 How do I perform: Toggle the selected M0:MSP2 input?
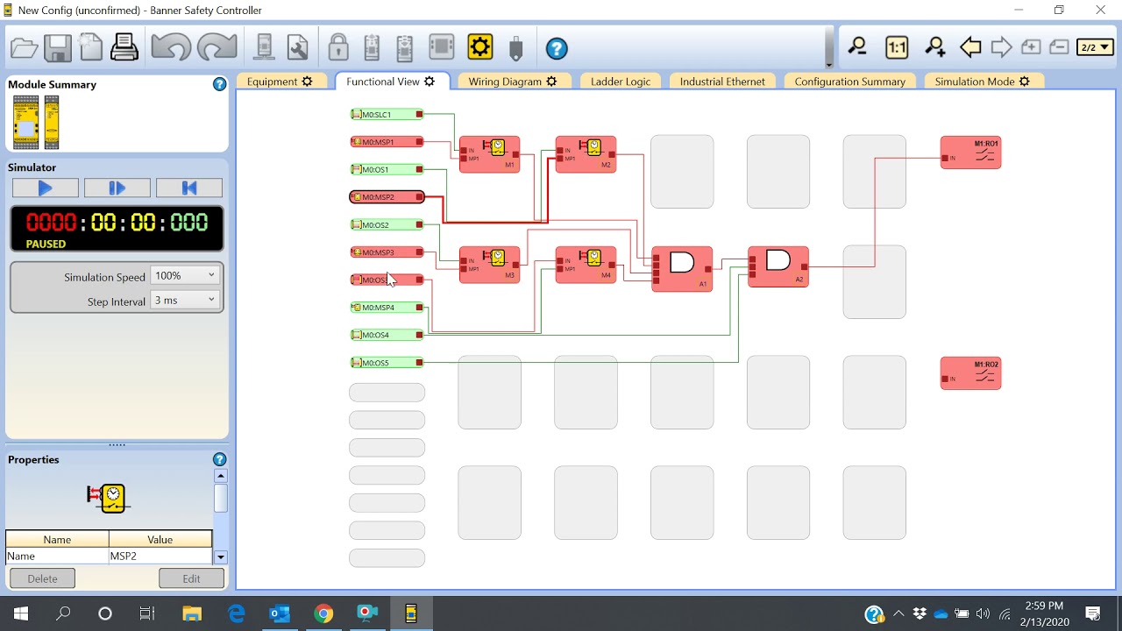point(387,197)
